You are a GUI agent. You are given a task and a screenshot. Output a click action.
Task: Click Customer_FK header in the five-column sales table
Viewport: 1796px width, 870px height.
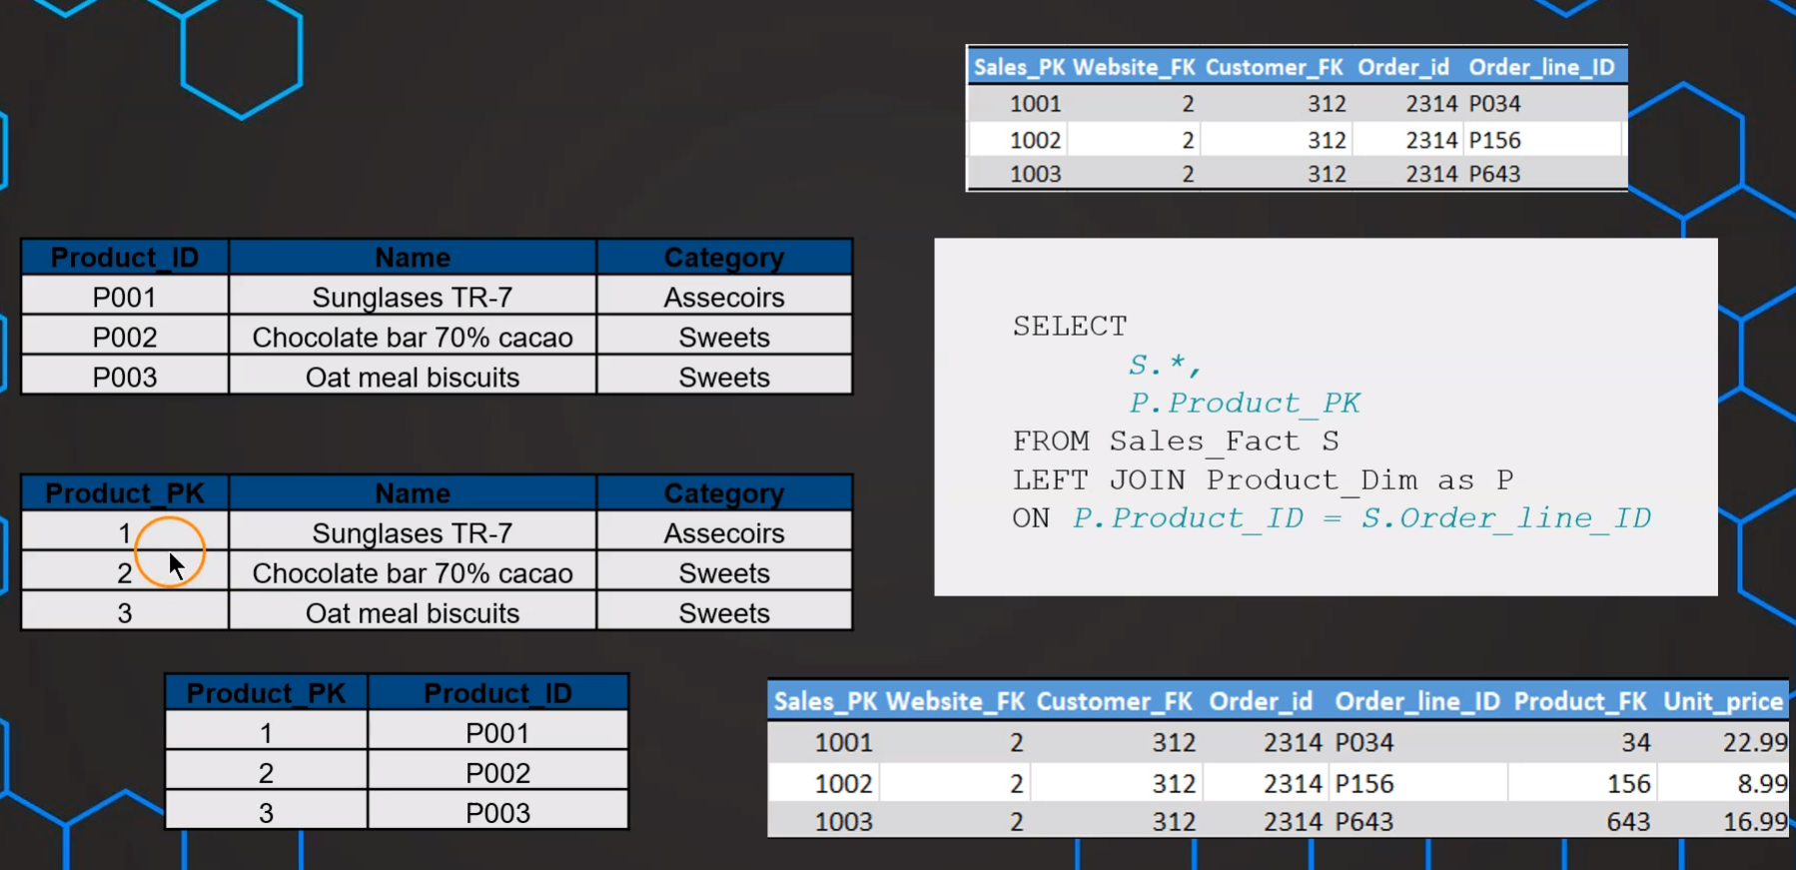(x=1275, y=67)
